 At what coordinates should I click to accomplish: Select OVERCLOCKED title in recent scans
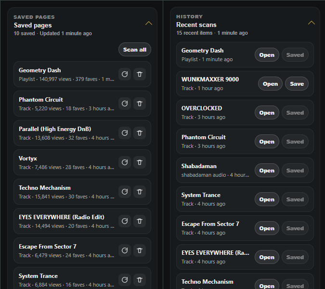pyautogui.click(x=202, y=108)
